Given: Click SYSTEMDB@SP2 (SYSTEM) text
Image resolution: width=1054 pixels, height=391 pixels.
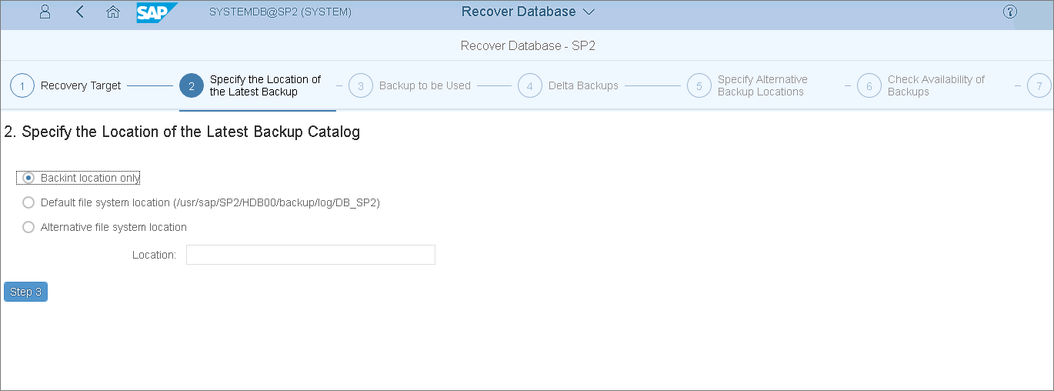Looking at the screenshot, I should 280,12.
